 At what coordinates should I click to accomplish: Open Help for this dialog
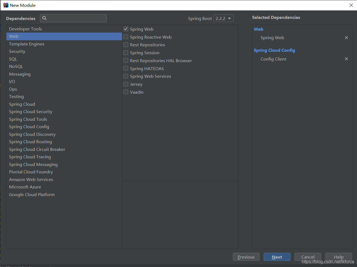pos(339,257)
